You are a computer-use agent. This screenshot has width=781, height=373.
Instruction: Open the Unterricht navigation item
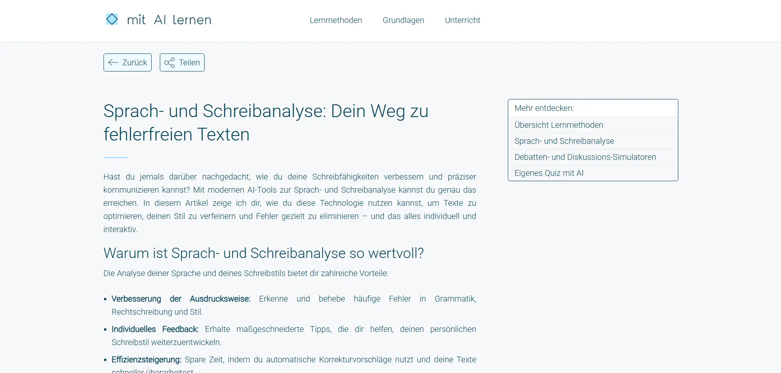462,20
